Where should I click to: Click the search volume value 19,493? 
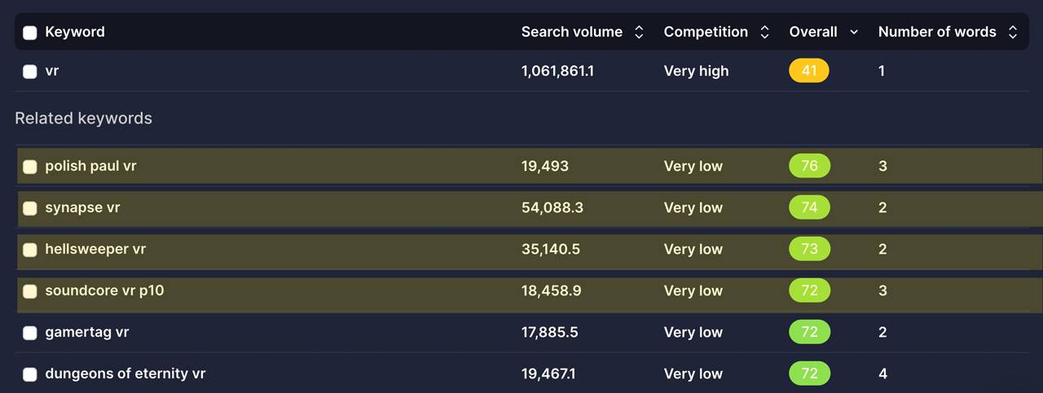pos(545,166)
